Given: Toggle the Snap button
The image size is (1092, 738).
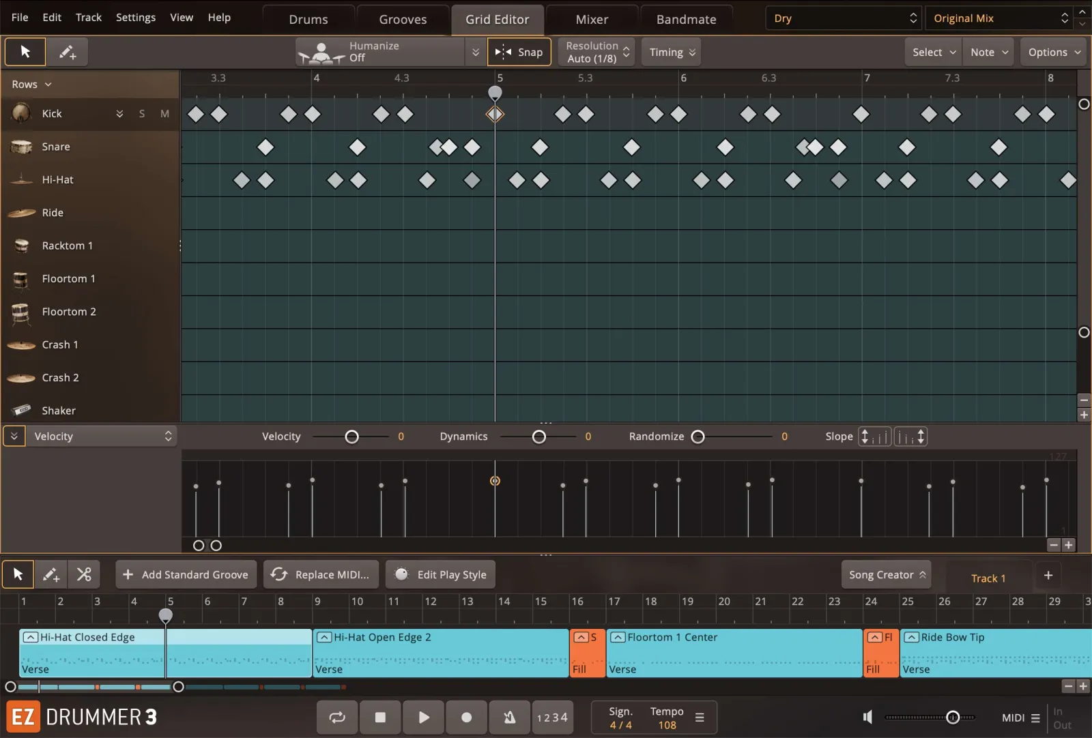Looking at the screenshot, I should point(519,52).
